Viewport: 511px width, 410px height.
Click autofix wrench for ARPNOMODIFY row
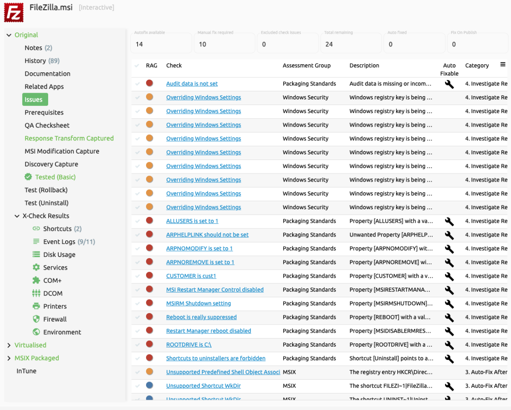coord(449,248)
